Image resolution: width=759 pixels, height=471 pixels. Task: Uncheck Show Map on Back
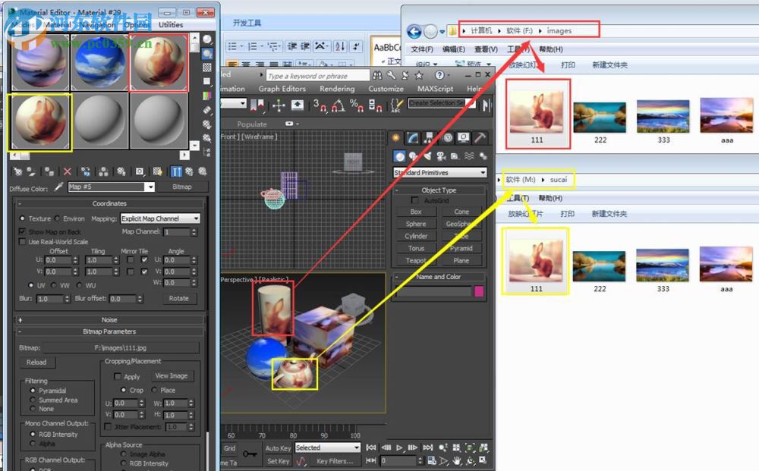(21, 232)
